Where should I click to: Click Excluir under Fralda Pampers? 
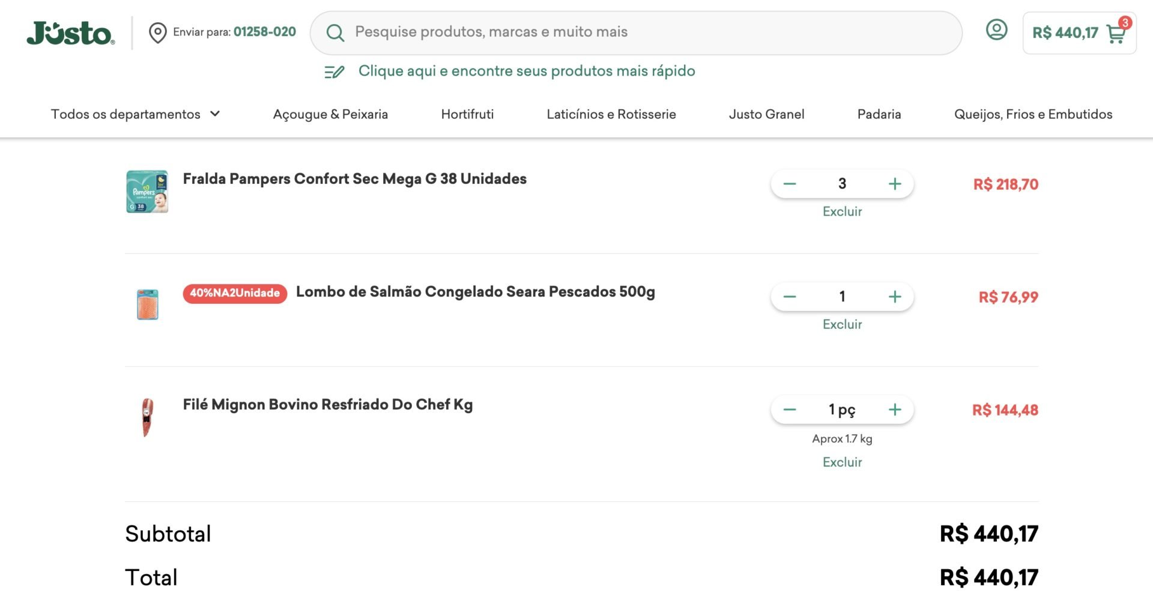click(x=842, y=211)
